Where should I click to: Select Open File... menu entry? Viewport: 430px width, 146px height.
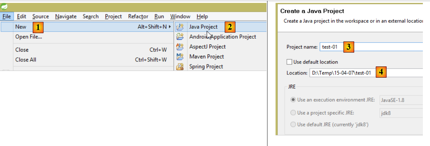click(x=28, y=37)
